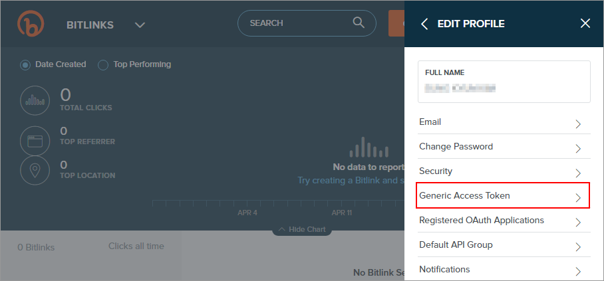
Task: Open the BITLINKS dropdown chevron
Action: (x=140, y=25)
